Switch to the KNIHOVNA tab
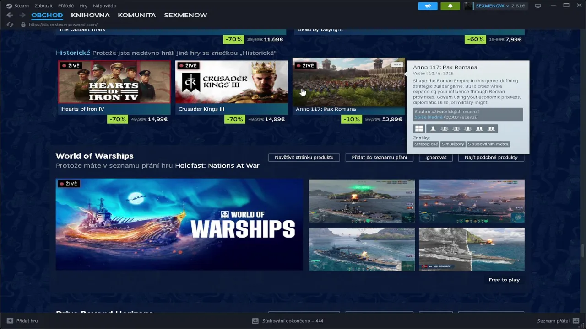 coord(90,15)
